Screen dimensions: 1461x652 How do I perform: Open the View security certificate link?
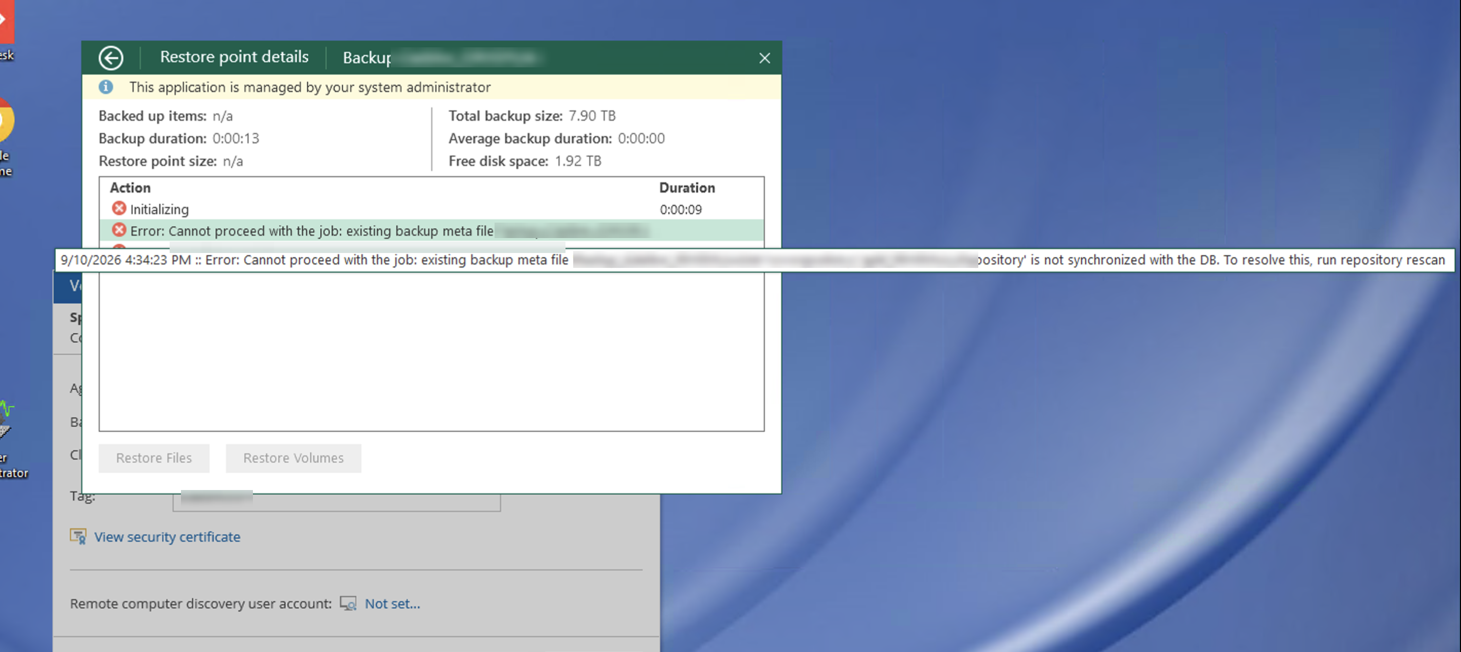(x=167, y=537)
